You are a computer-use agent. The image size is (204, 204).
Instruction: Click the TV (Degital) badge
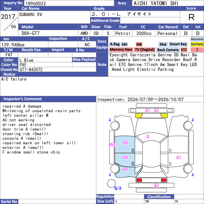(x=145, y=49)
